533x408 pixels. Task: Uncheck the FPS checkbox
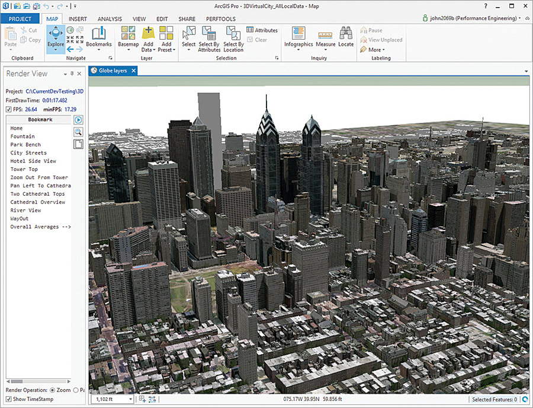[x=8, y=110]
